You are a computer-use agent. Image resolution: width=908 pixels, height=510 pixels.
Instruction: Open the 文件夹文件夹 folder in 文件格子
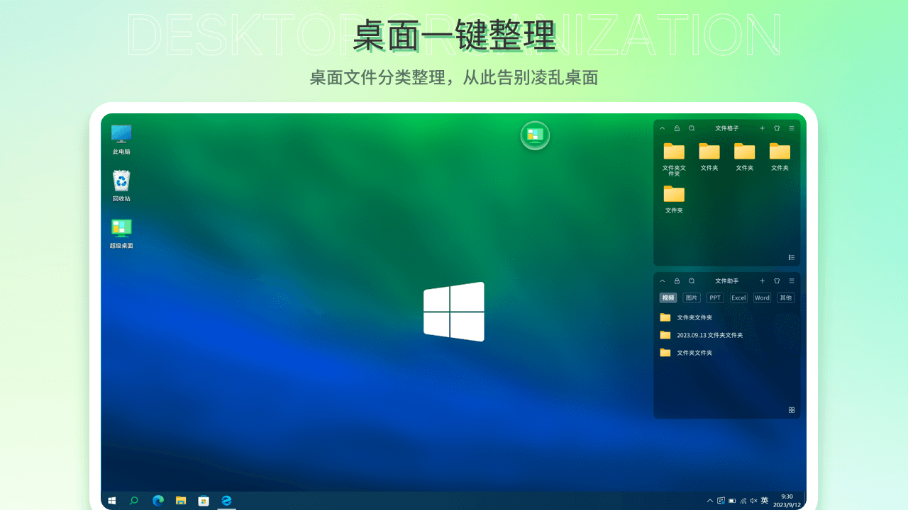tap(674, 159)
